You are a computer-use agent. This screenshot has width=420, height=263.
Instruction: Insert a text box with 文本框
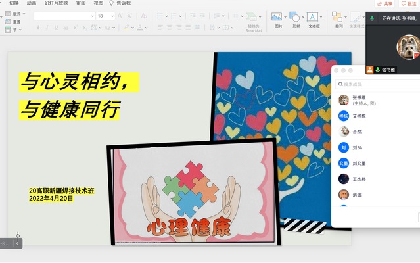[314, 18]
